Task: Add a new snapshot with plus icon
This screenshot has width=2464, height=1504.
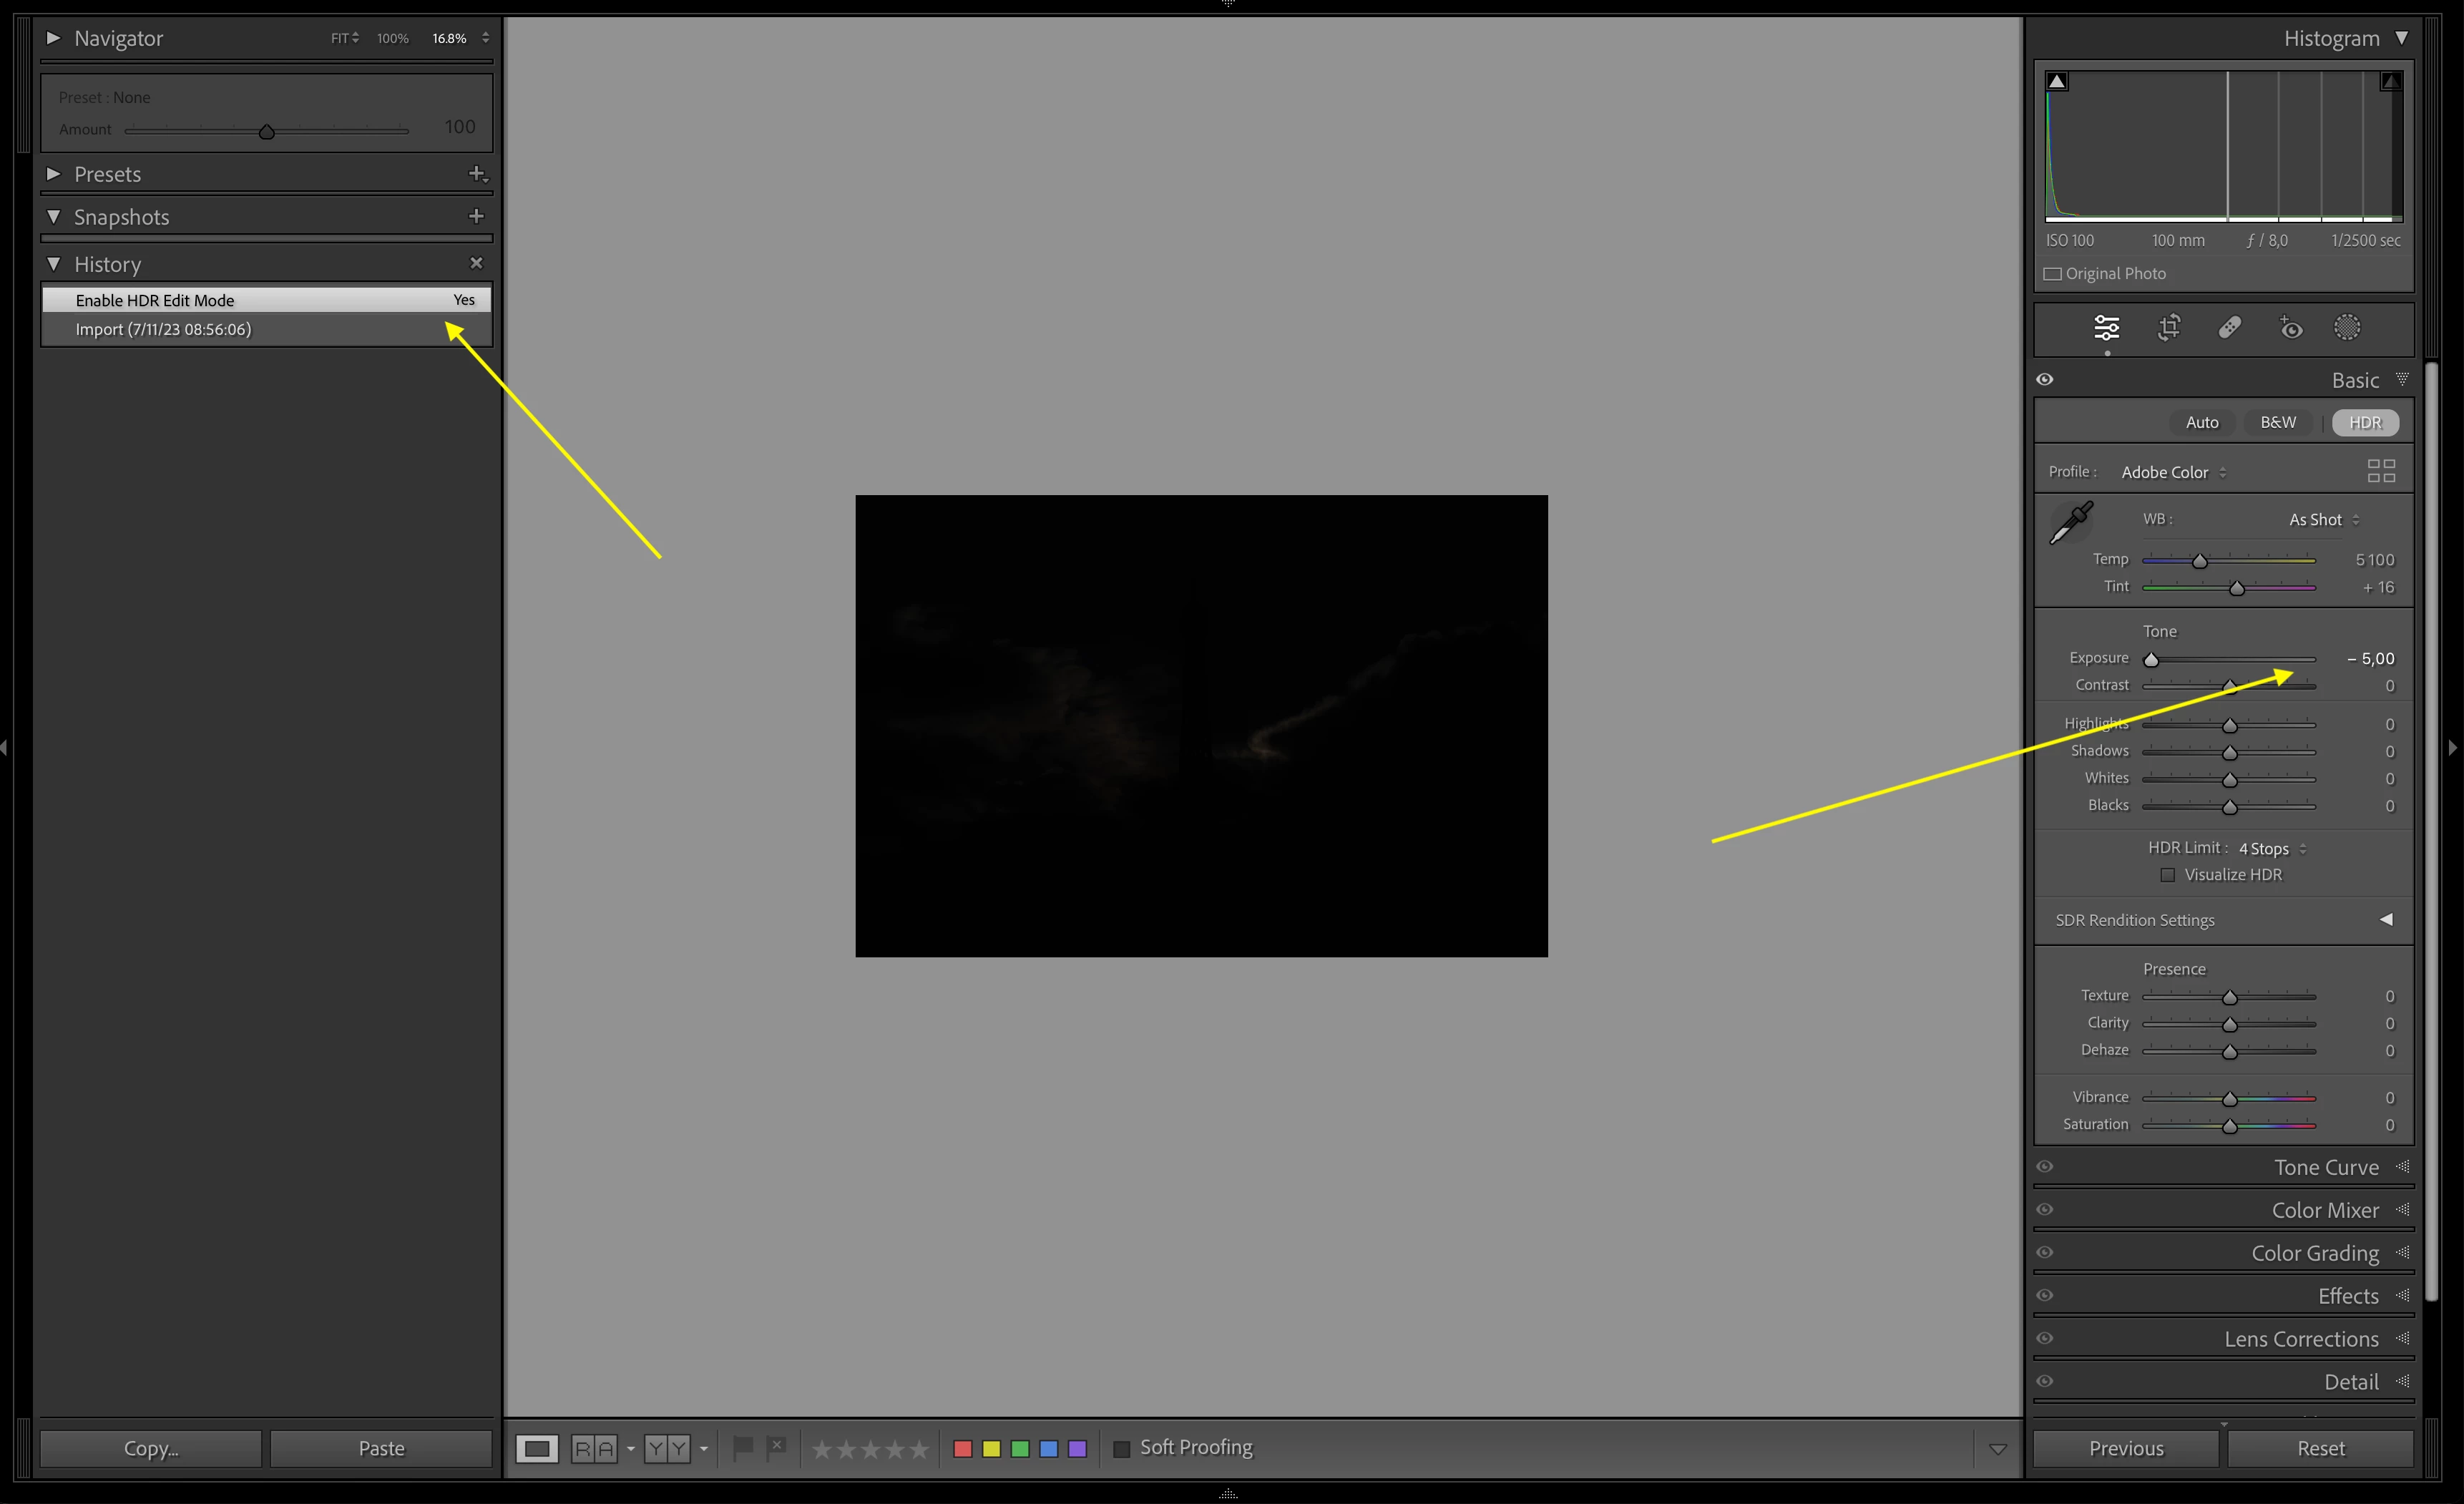Action: (476, 216)
